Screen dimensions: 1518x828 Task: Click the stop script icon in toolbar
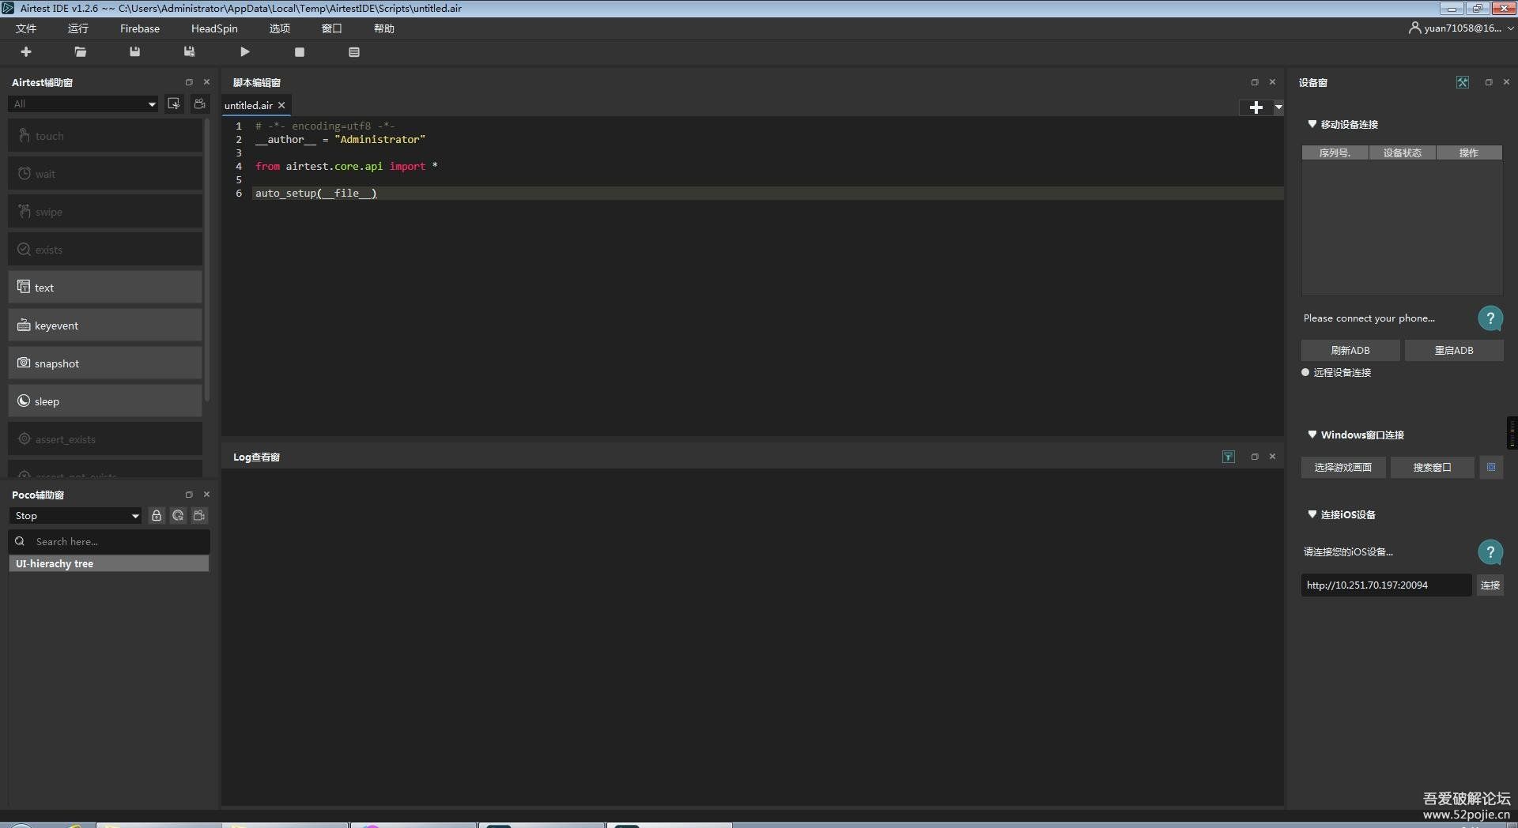click(299, 52)
